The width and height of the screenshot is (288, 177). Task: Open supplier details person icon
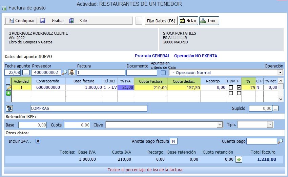point(71,72)
